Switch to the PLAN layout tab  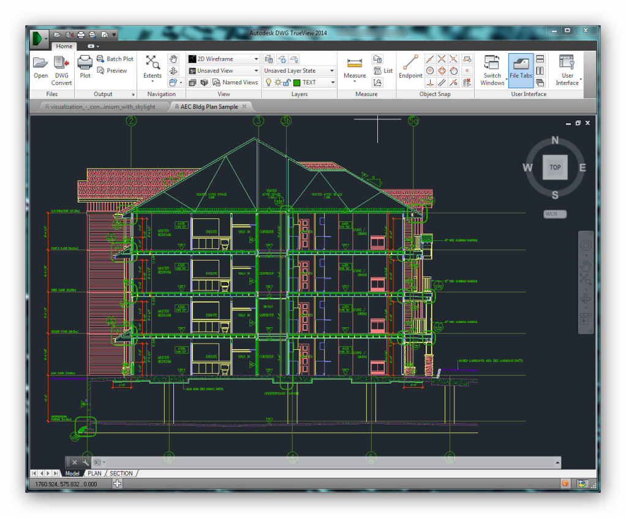pos(95,473)
